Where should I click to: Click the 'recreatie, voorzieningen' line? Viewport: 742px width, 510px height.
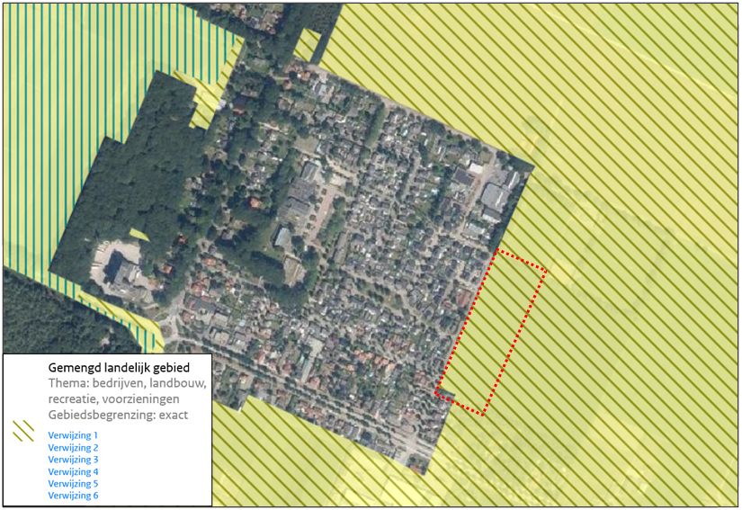113,398
